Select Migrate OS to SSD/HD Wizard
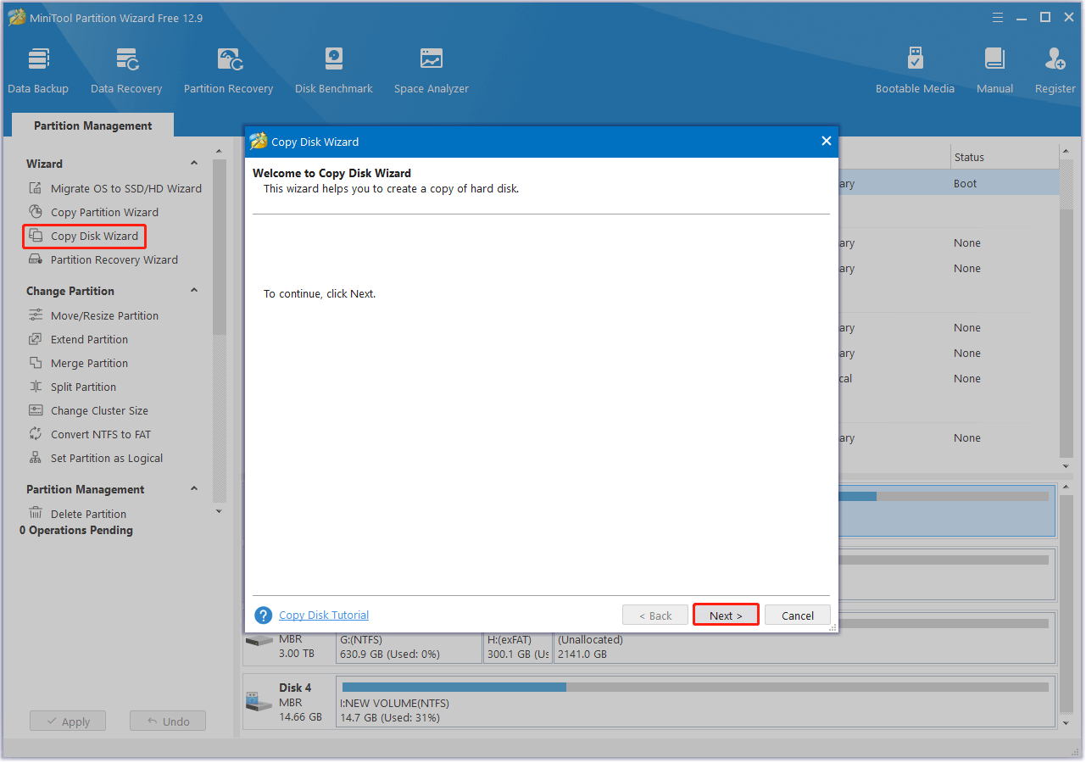Image resolution: width=1086 pixels, height=763 pixels. coord(126,188)
